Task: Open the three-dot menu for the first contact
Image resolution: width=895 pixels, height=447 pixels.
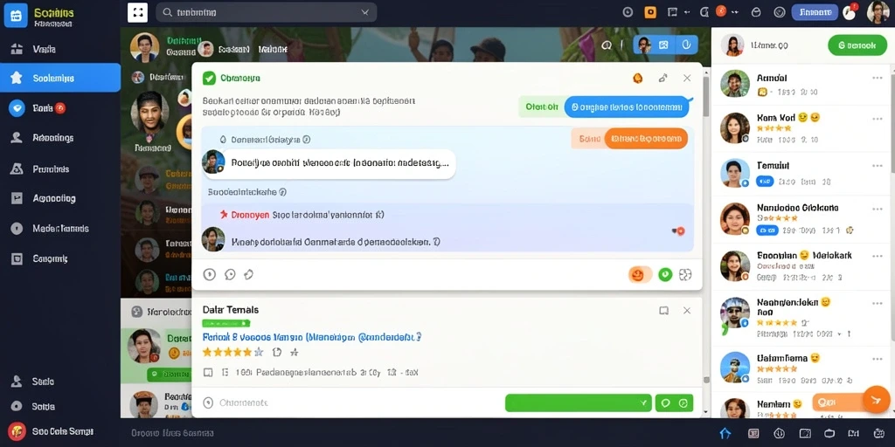Action: tap(878, 78)
